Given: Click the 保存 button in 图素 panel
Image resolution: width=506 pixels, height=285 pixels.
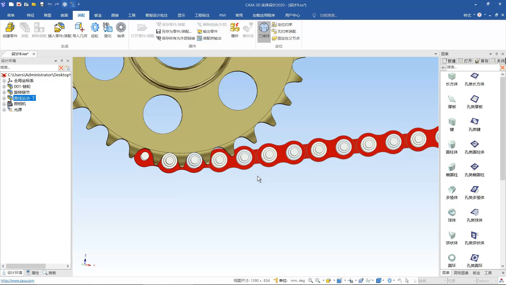Looking at the screenshot, I should [482, 61].
